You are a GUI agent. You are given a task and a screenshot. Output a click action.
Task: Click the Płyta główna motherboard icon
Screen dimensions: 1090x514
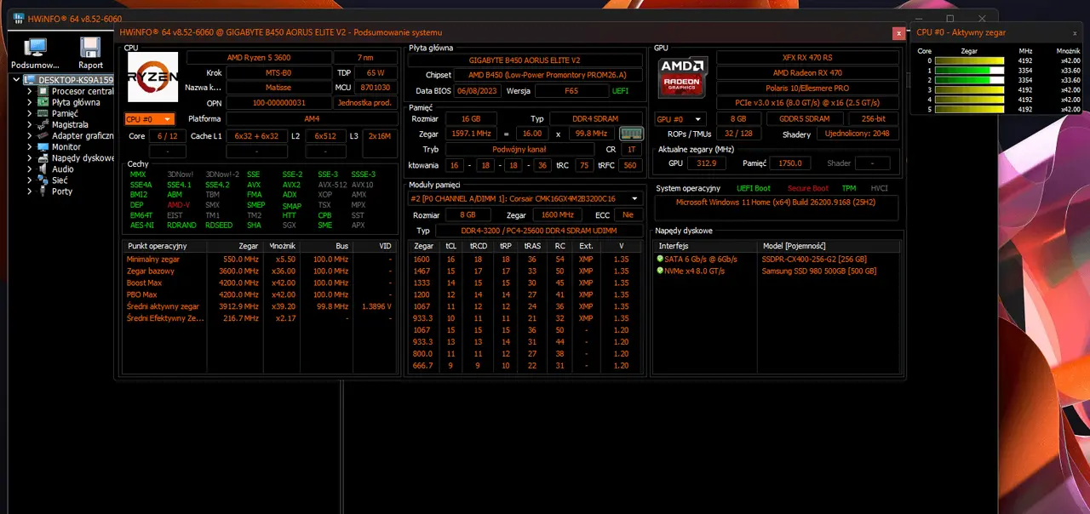[44, 102]
